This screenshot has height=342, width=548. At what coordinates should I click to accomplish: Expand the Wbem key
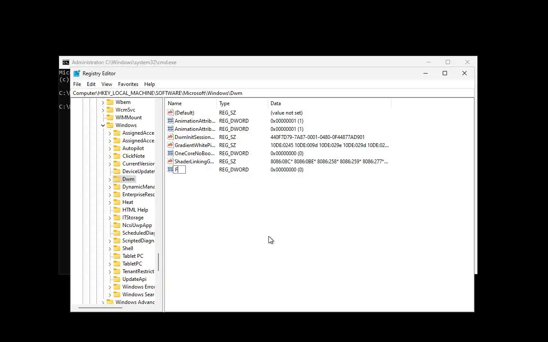(103, 103)
